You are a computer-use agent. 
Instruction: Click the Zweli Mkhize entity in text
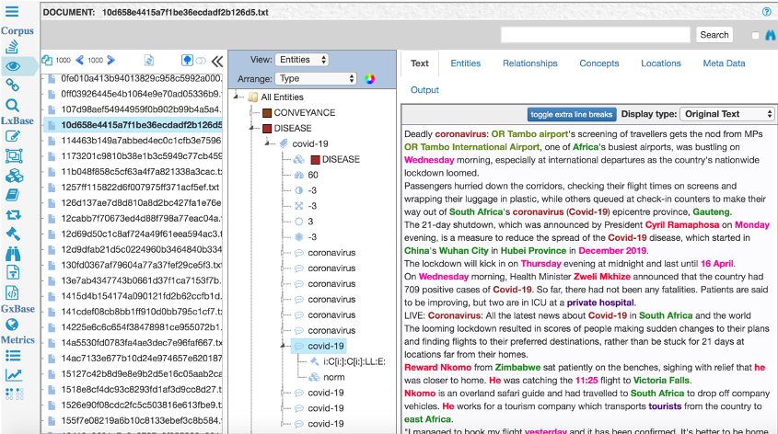[x=602, y=277]
